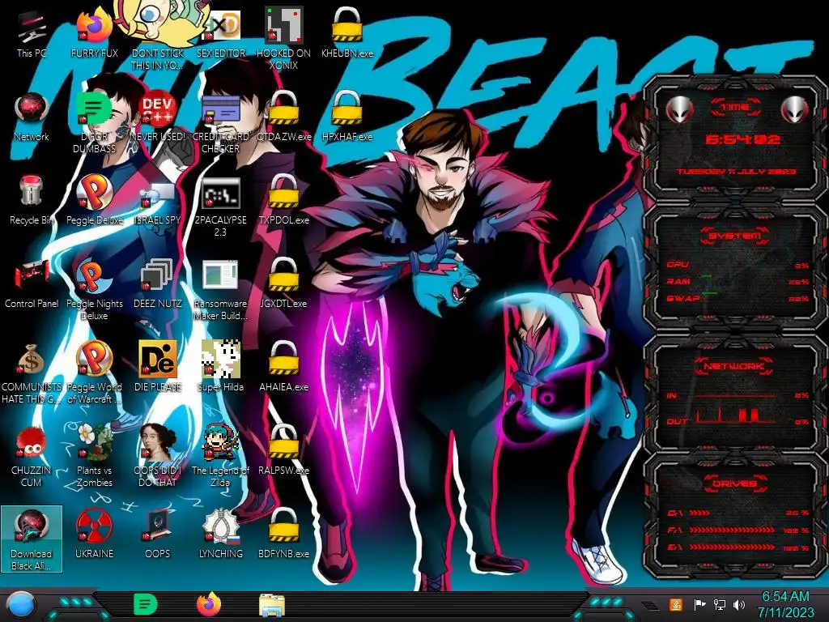
Task: Open the green chat app in taskbar
Action: (x=145, y=604)
